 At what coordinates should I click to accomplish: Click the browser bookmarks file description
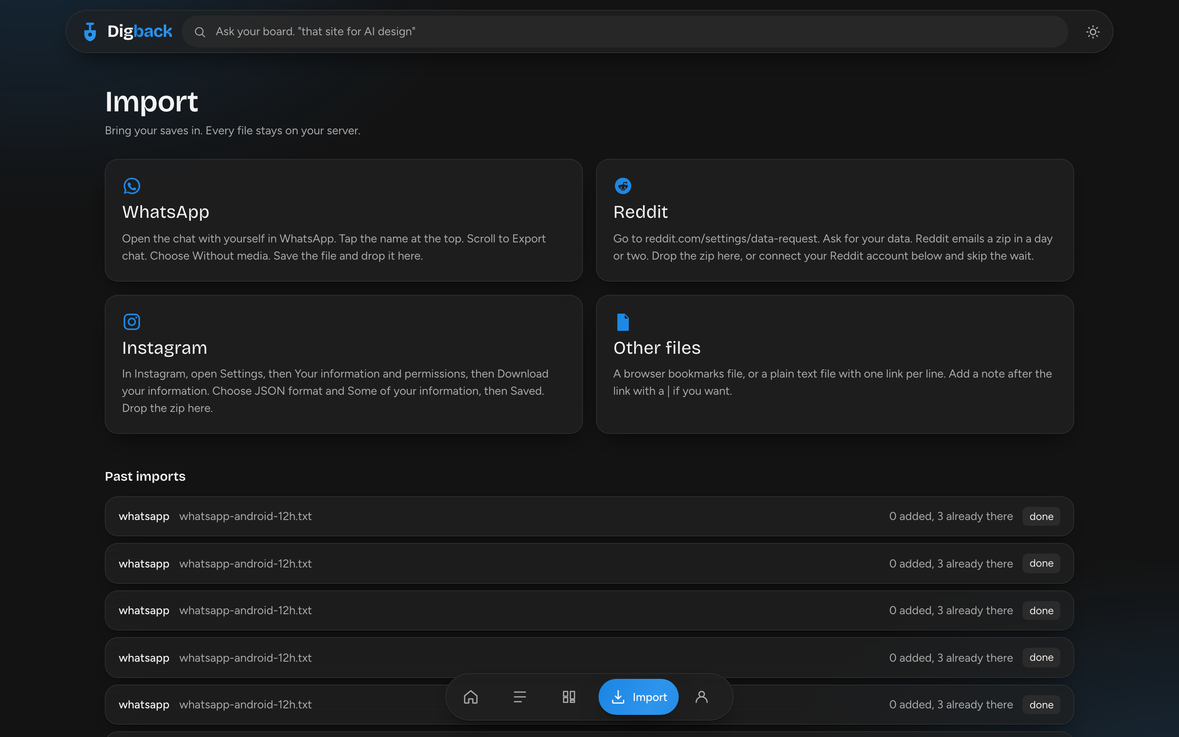coord(833,382)
